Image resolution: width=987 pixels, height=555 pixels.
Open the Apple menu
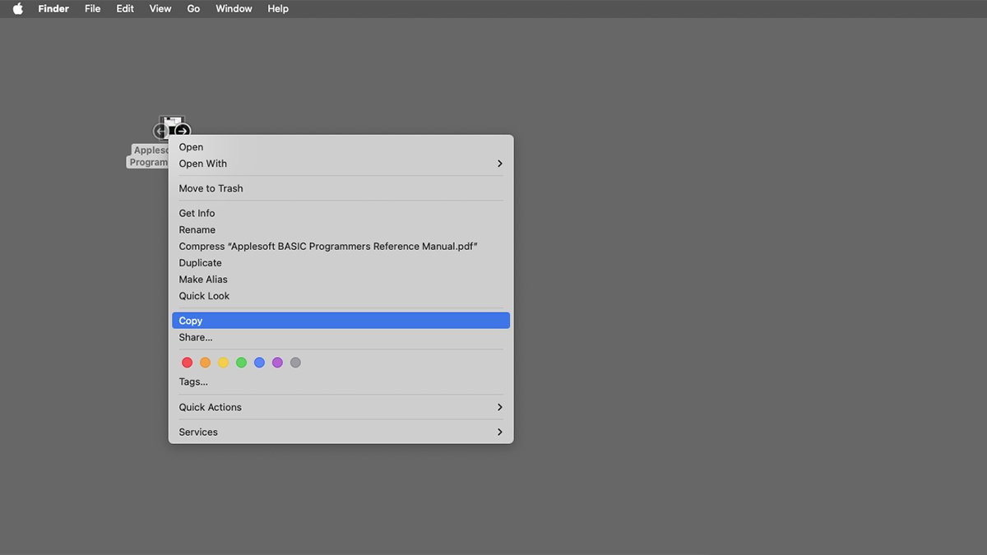[18, 8]
